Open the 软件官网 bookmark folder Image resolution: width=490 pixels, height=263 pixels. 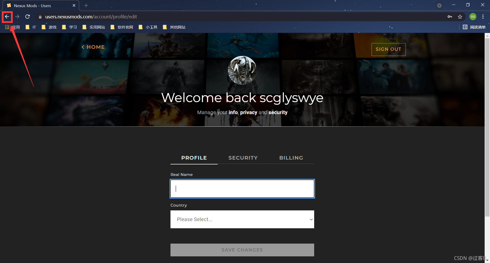122,27
